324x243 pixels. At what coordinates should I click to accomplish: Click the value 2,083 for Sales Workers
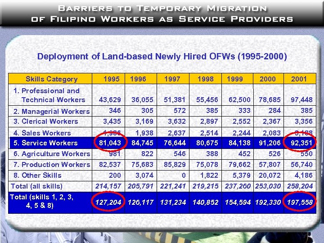(x=271, y=133)
